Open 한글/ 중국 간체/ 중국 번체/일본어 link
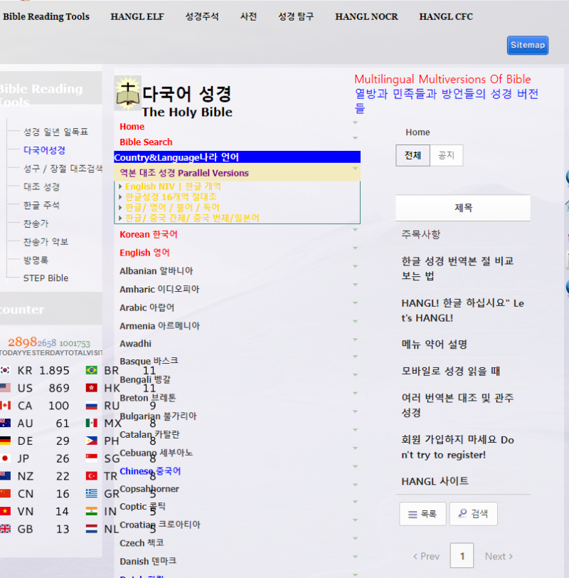 click(192, 219)
